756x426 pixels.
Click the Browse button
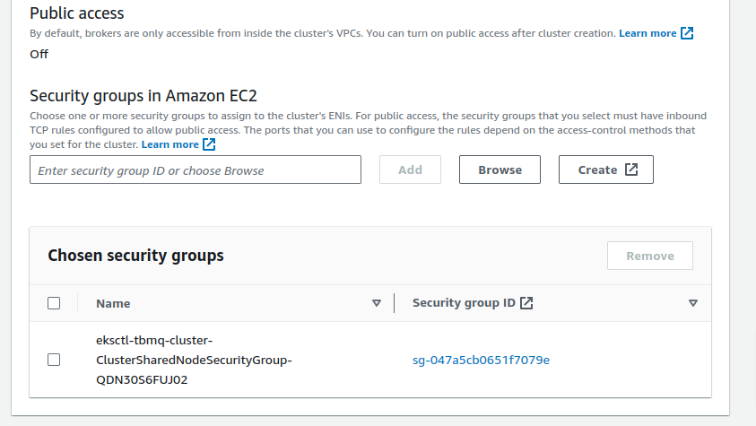(500, 170)
